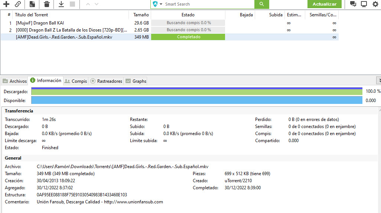The image size is (381, 213).
Task: Click the blue Disponible availability bar
Action: (197, 100)
